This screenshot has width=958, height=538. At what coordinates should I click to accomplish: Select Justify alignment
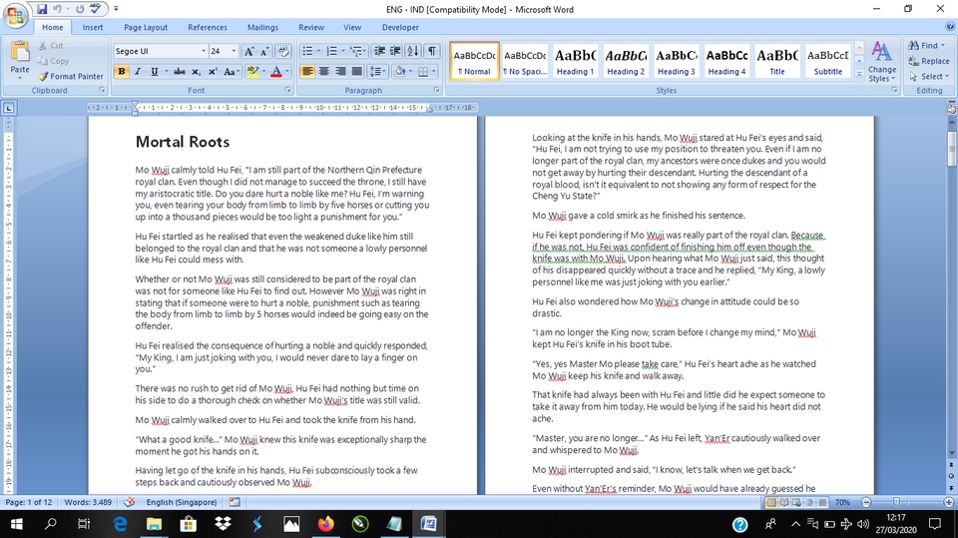click(x=357, y=72)
